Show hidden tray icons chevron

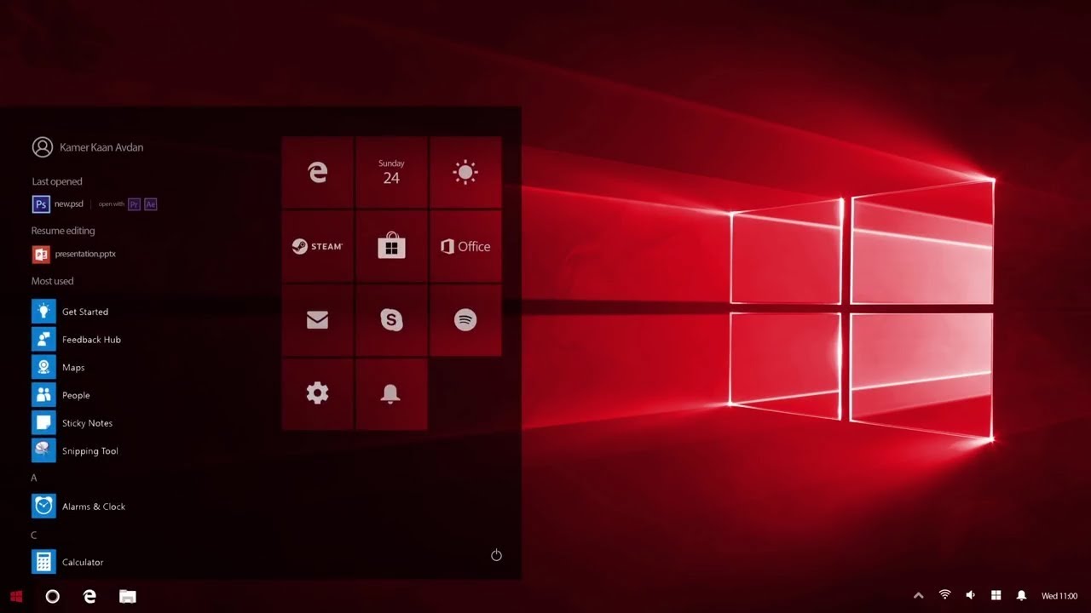pyautogui.click(x=918, y=596)
